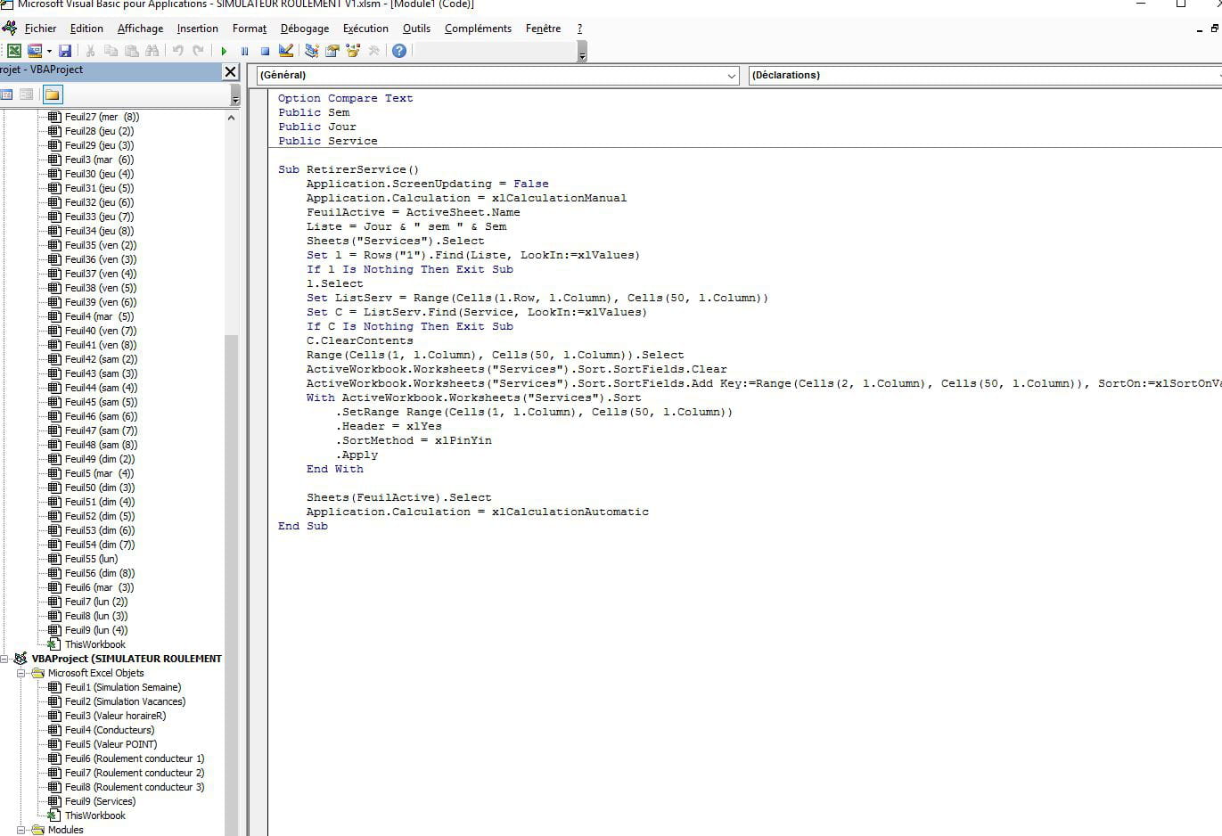Select Feuil6 (Roulement conducteur 1)

pyautogui.click(x=135, y=758)
